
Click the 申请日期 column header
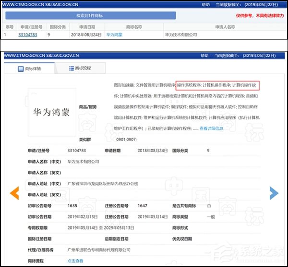click(87, 27)
